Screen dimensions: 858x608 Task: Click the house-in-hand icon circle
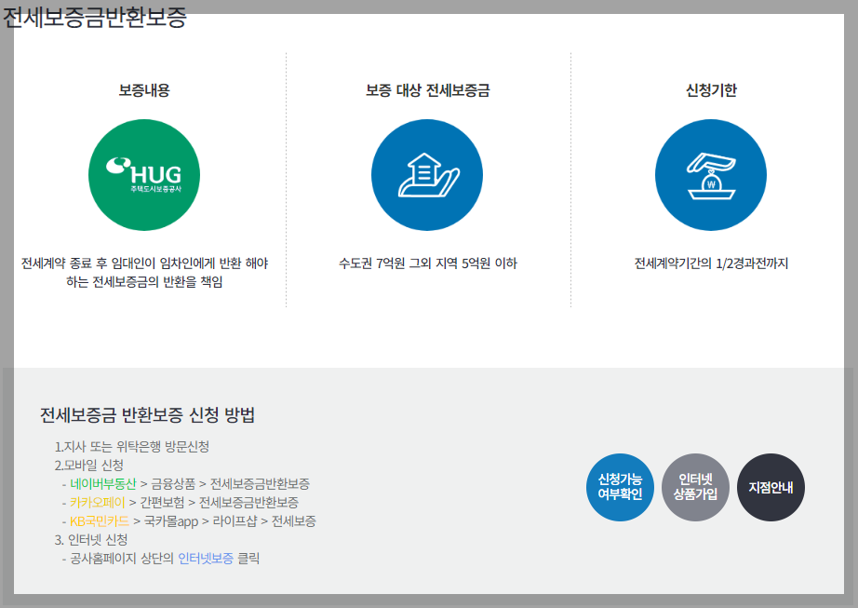click(x=427, y=175)
